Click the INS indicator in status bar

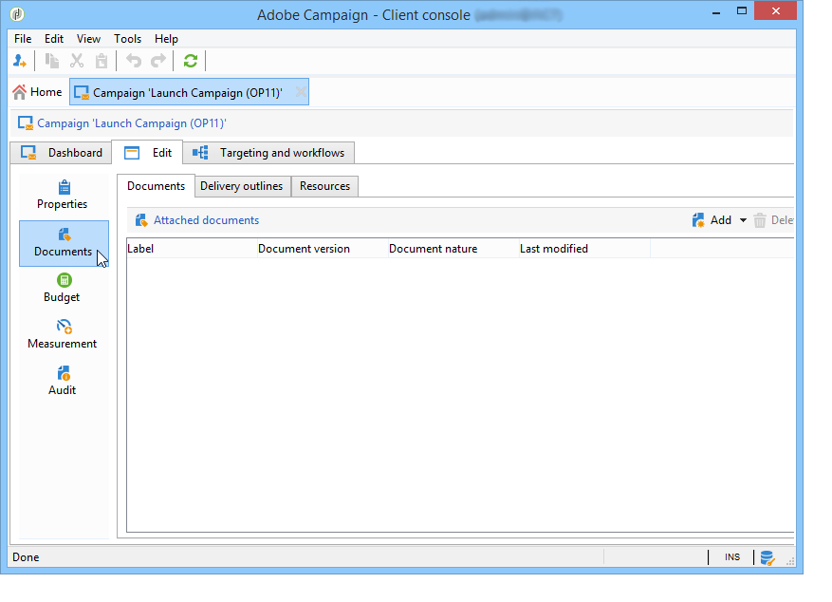[x=732, y=556]
